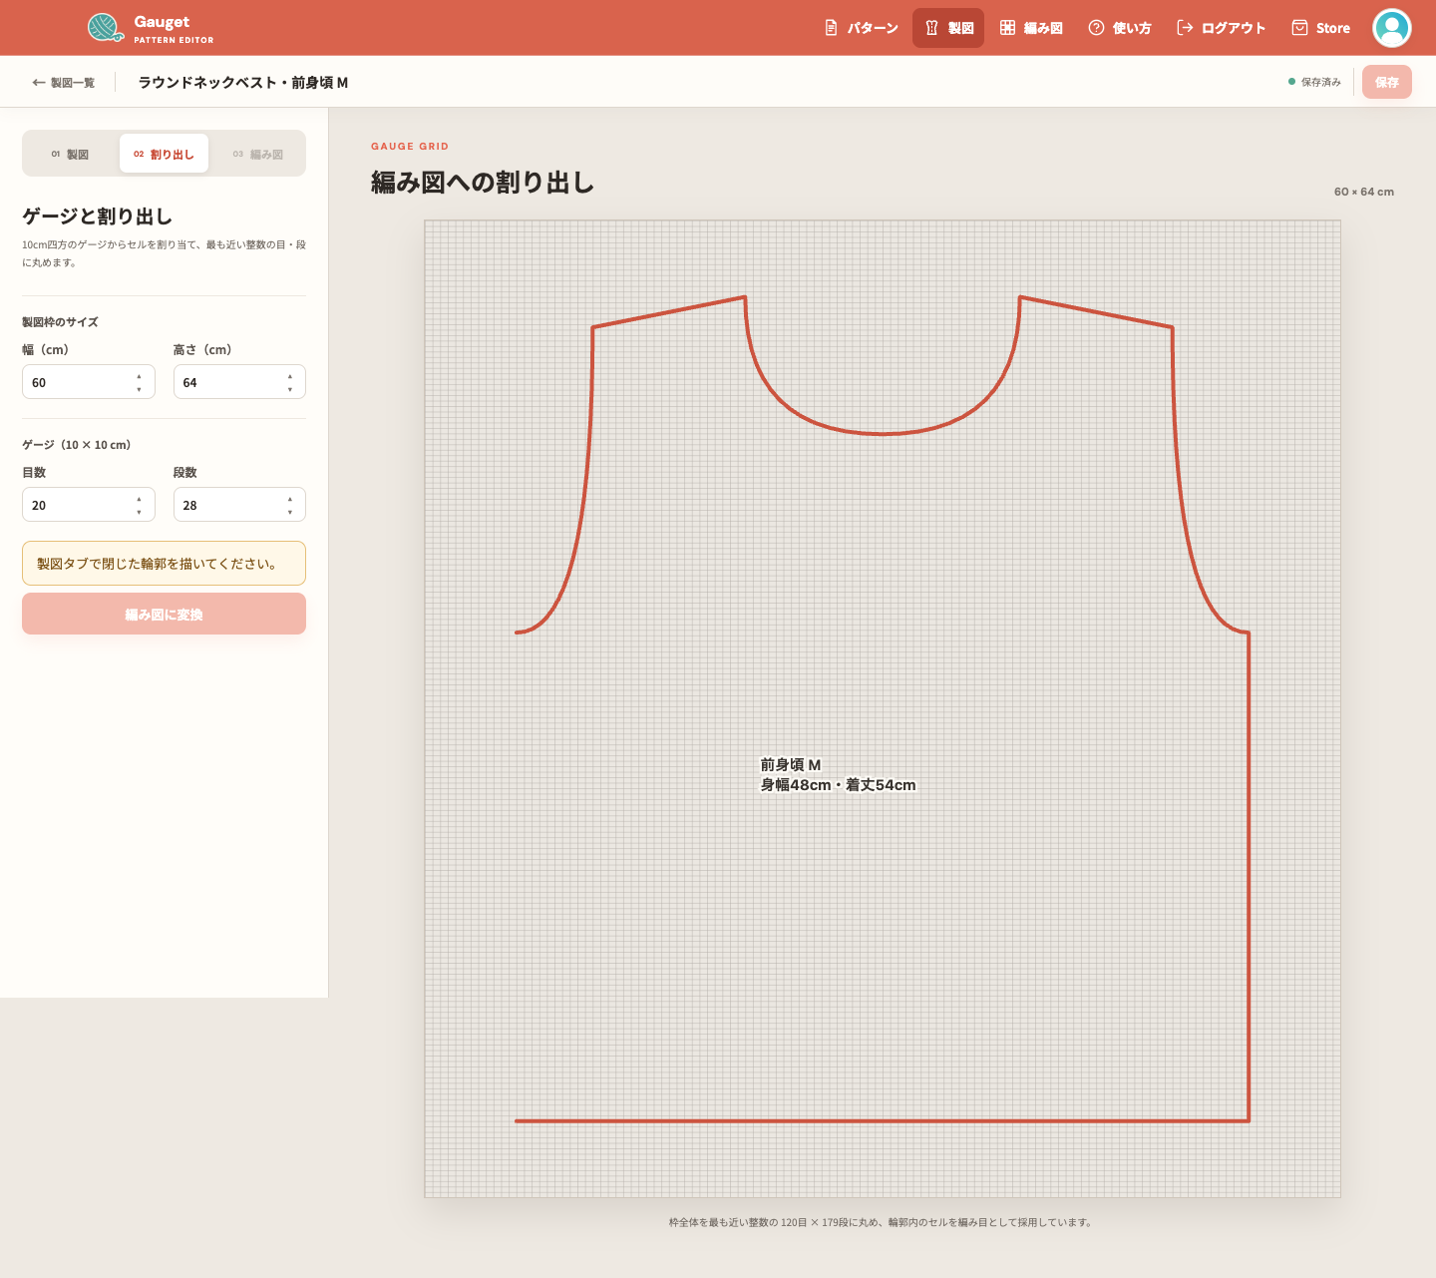Click the 段数 gauge input field
Viewport: 1436px width, 1278px height.
click(x=239, y=505)
